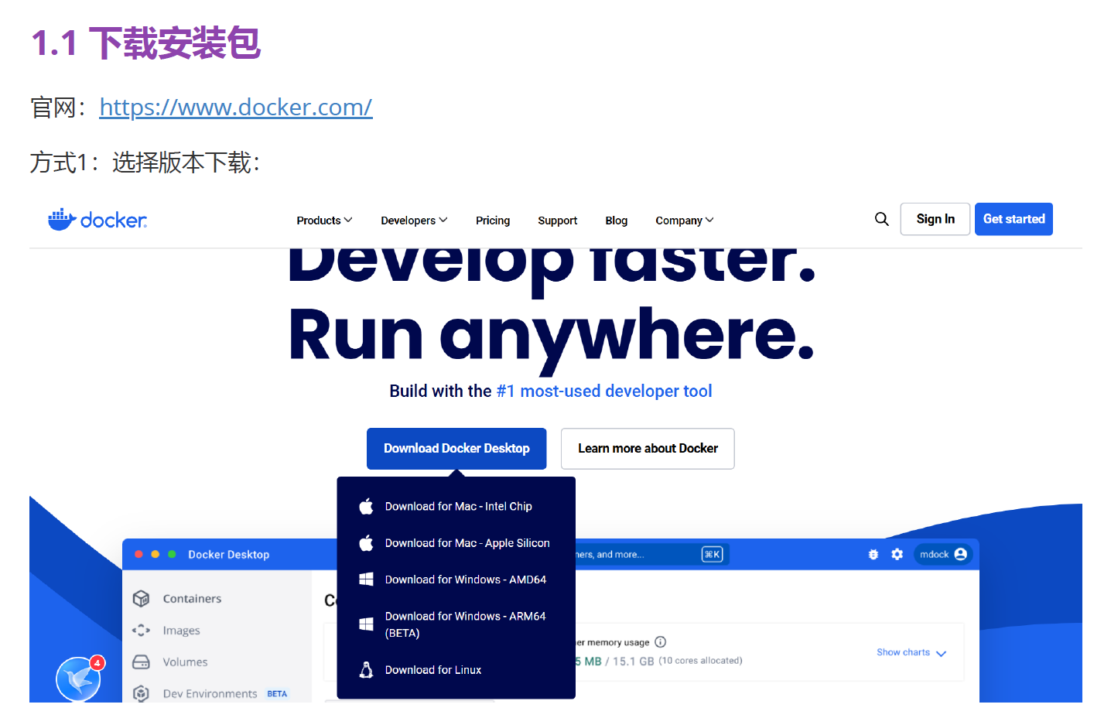Open the https://www.docker.com/ link
This screenshot has height=718, width=1111.
point(236,107)
